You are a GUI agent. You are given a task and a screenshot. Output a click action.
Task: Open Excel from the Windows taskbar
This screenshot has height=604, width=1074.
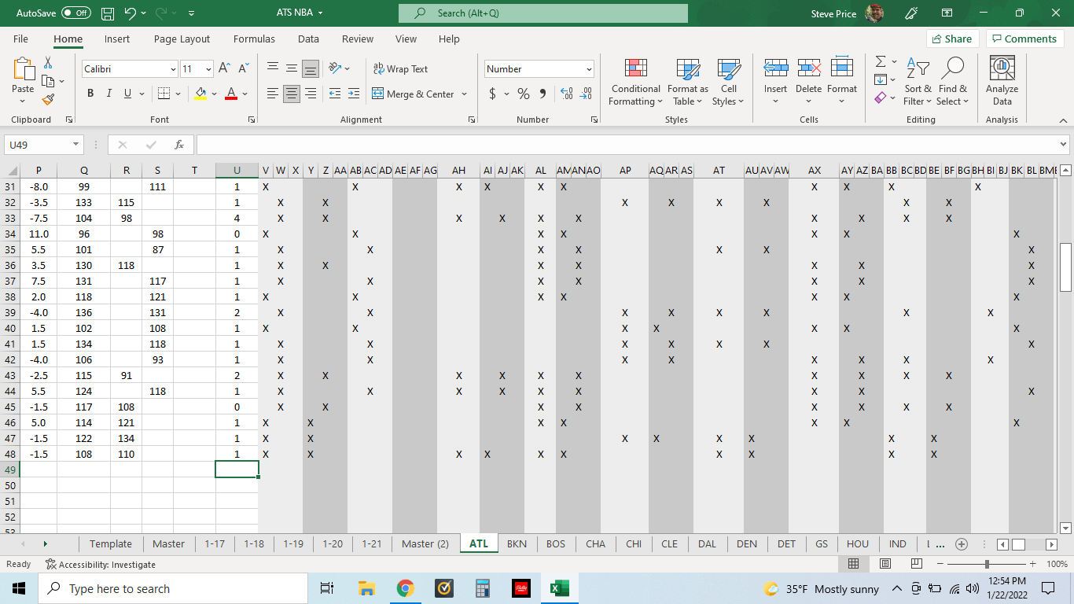click(x=559, y=588)
